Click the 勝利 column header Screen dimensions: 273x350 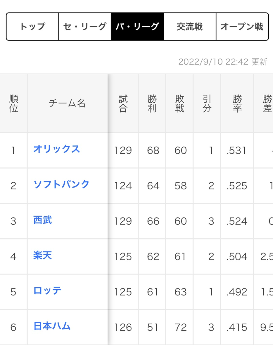pyautogui.click(x=152, y=104)
